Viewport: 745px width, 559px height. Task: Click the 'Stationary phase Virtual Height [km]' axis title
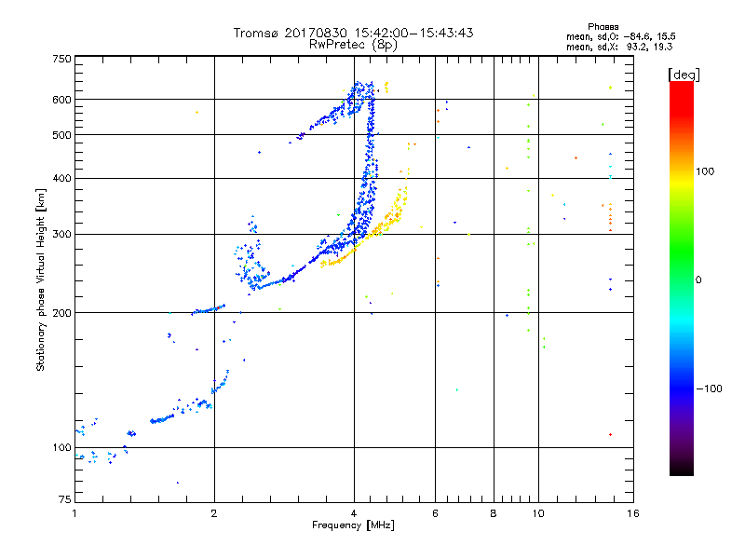pos(41,279)
